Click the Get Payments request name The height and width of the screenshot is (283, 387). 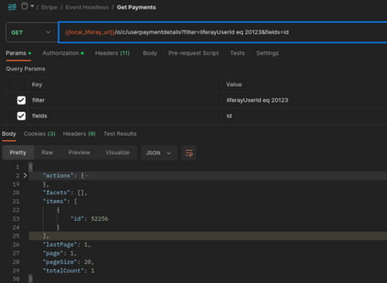point(136,7)
